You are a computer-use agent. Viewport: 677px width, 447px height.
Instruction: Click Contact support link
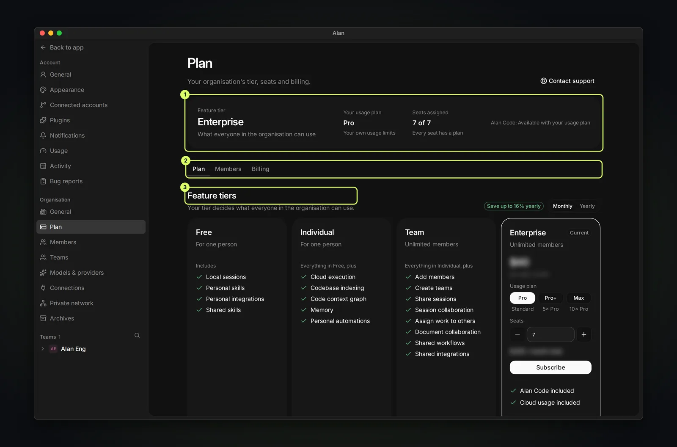click(x=567, y=81)
